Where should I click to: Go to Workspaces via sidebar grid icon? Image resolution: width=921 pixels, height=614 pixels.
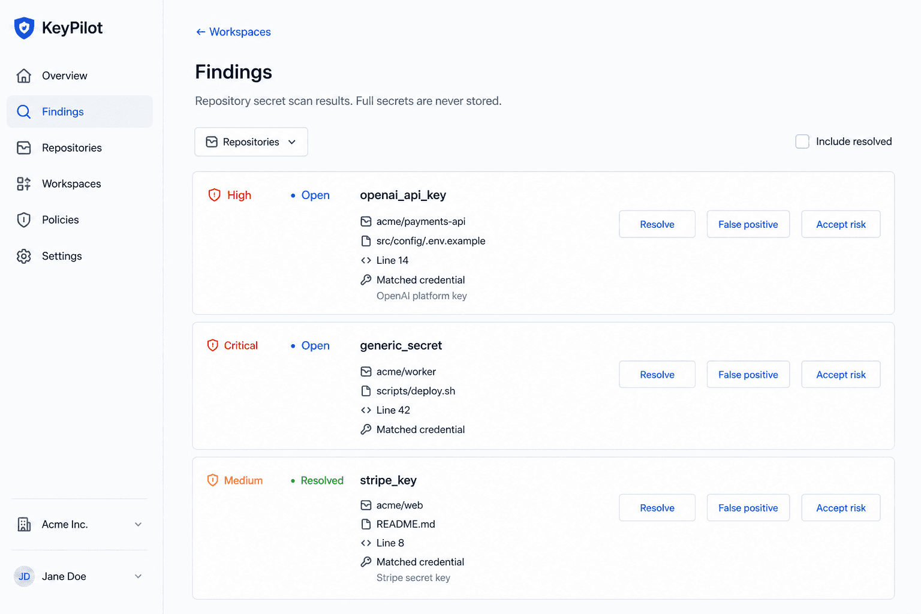(24, 183)
